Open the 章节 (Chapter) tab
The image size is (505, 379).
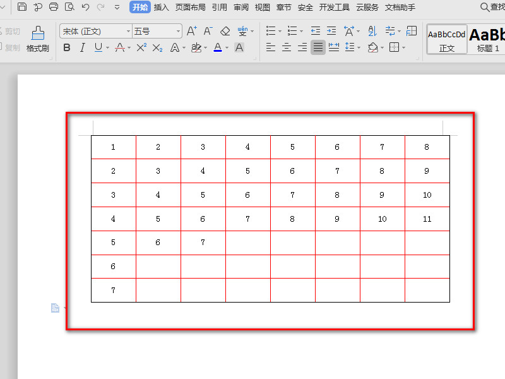pos(283,7)
